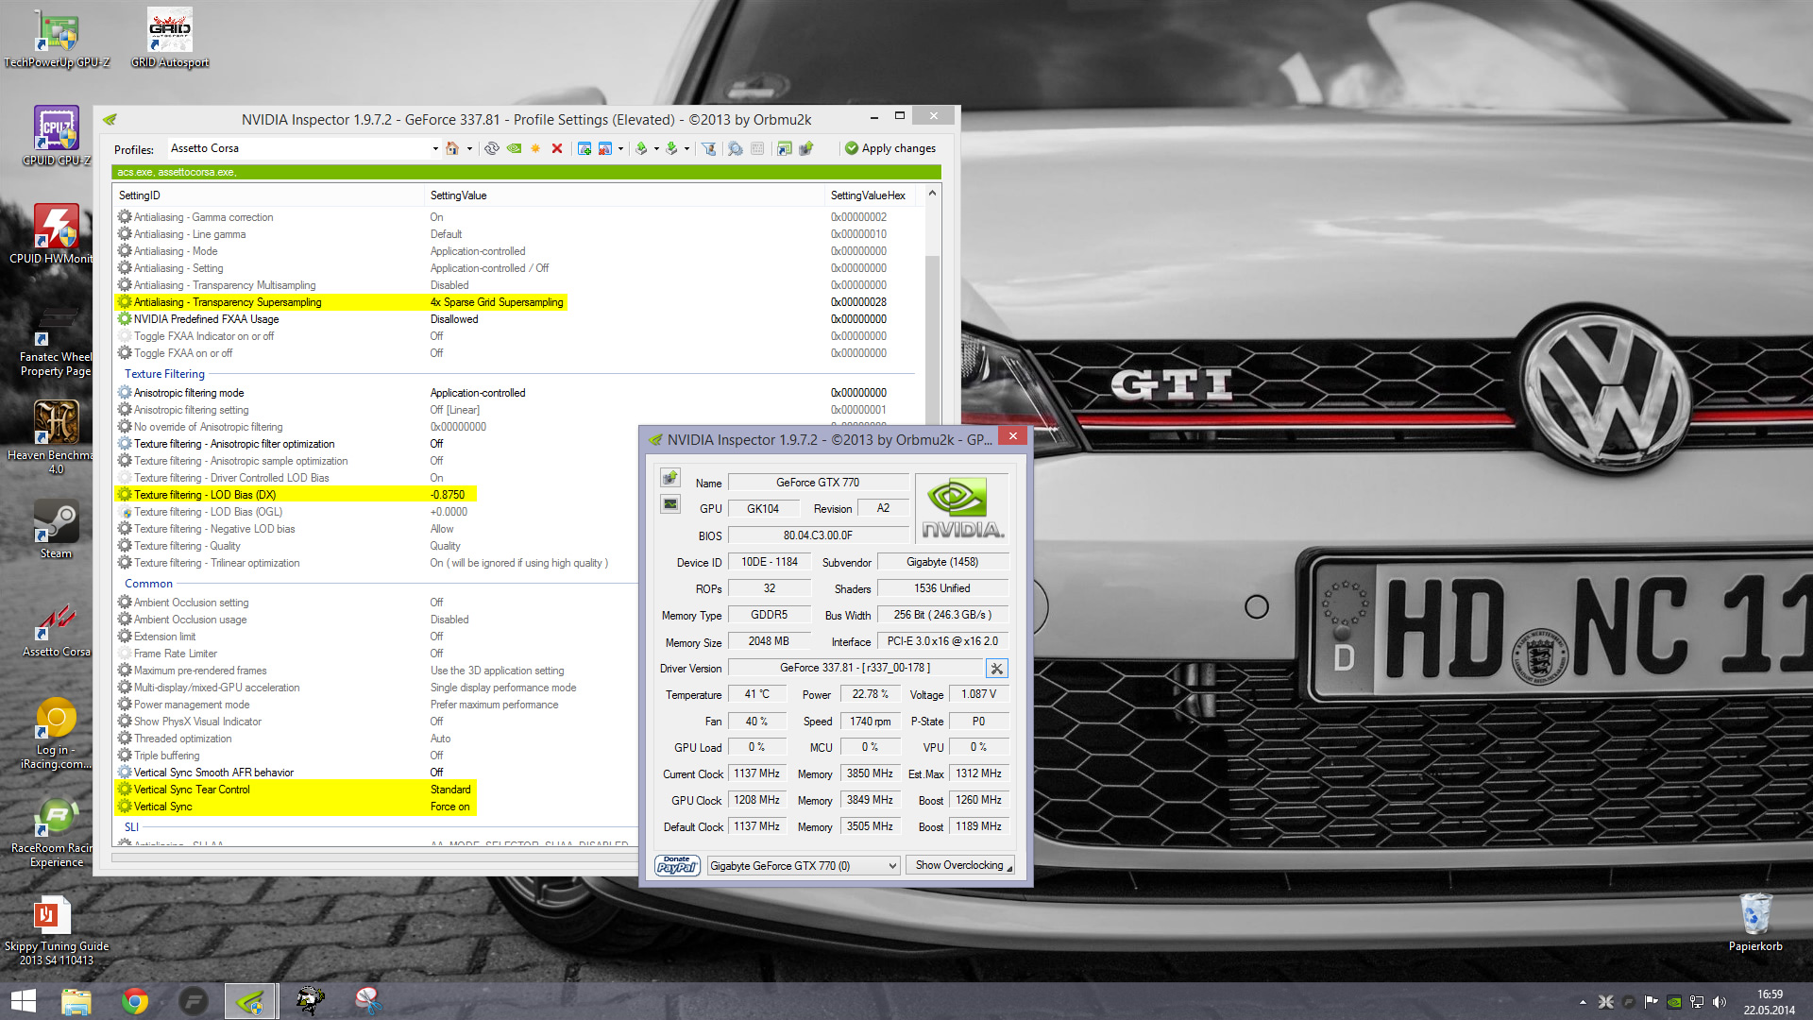Select Texture filtering LOD Bias (DX) row

pyautogui.click(x=205, y=495)
